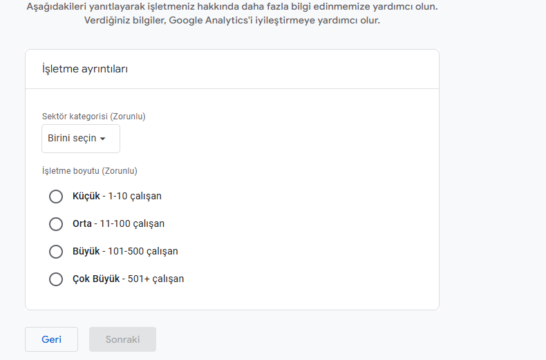Click the İşletme ayrıntıları card heading
Screen dimensions: 546x360
click(x=85, y=69)
